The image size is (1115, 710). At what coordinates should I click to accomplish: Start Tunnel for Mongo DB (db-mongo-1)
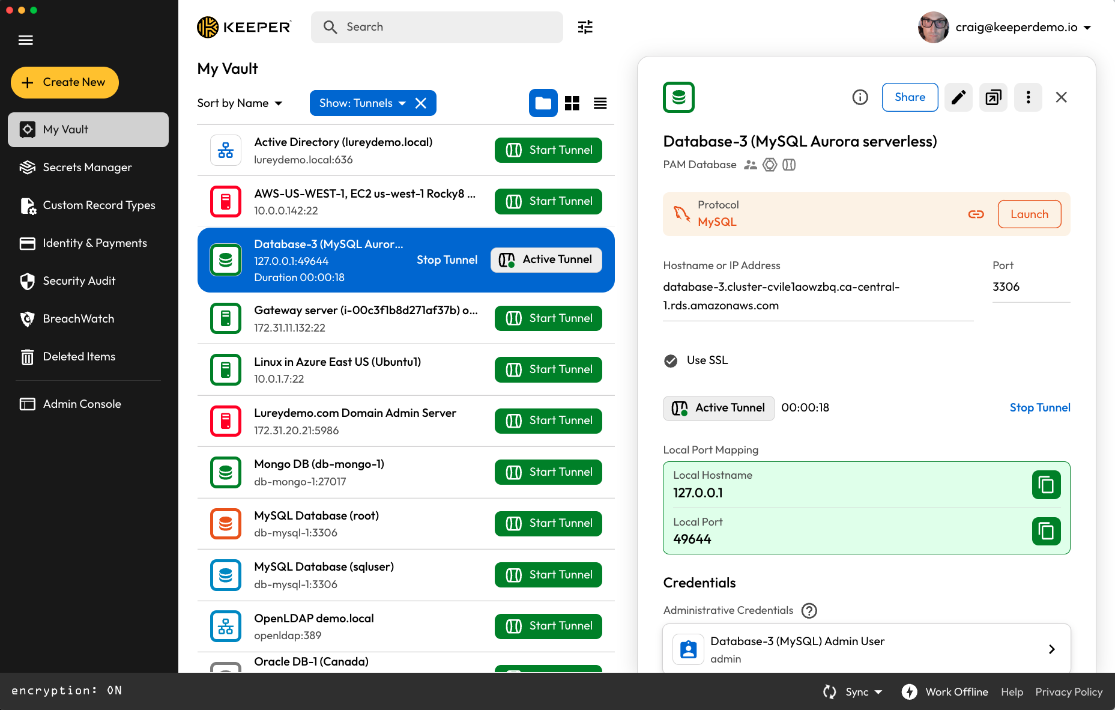pos(548,472)
